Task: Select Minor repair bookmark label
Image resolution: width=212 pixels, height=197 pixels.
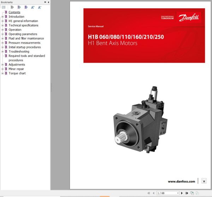Action: point(16,69)
